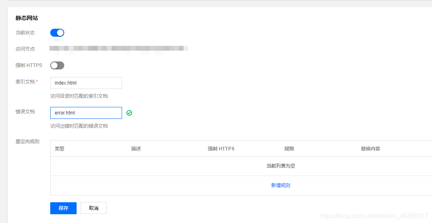The image size is (432, 223).
Task: Click the 当前列表为空 empty list message
Action: click(281, 166)
